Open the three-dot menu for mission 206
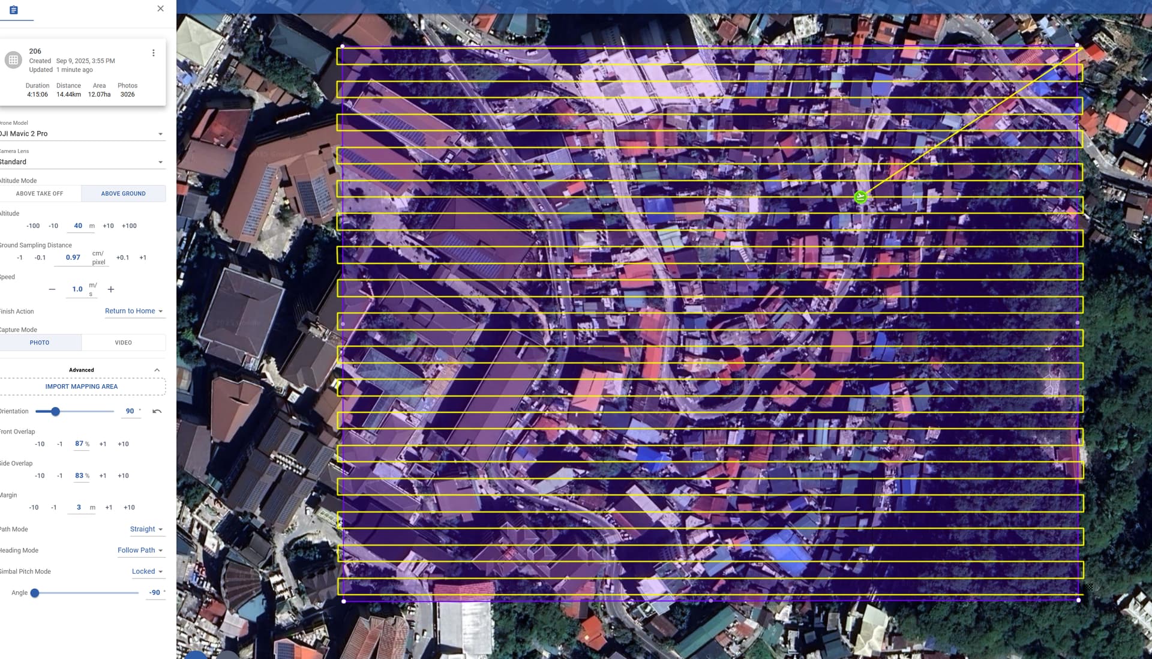1152x659 pixels. pos(154,53)
